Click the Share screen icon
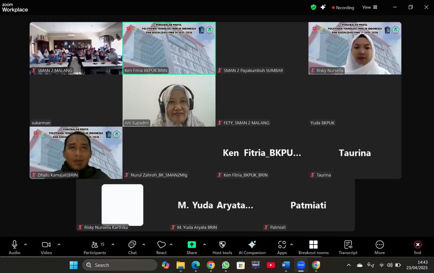The image size is (434, 273). click(x=192, y=245)
